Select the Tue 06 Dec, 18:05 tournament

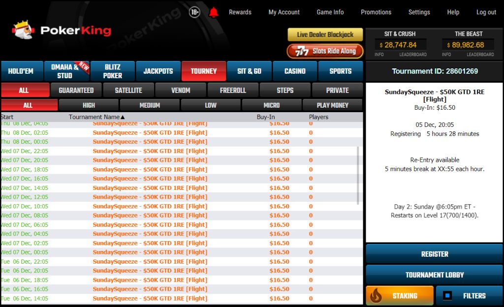pyautogui.click(x=182, y=280)
